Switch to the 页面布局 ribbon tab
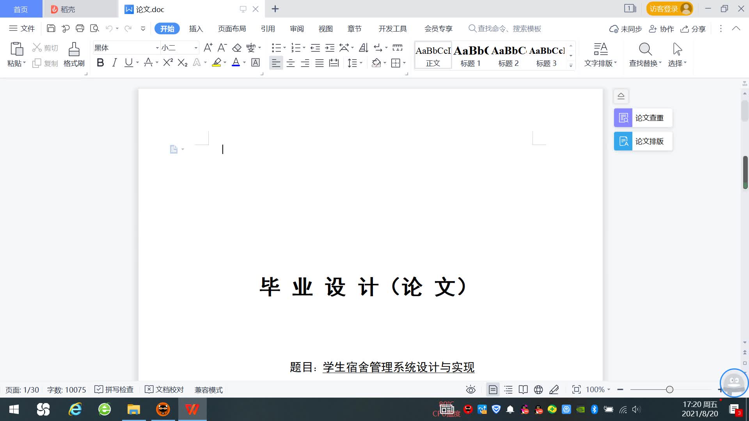The width and height of the screenshot is (749, 421). pos(232,28)
